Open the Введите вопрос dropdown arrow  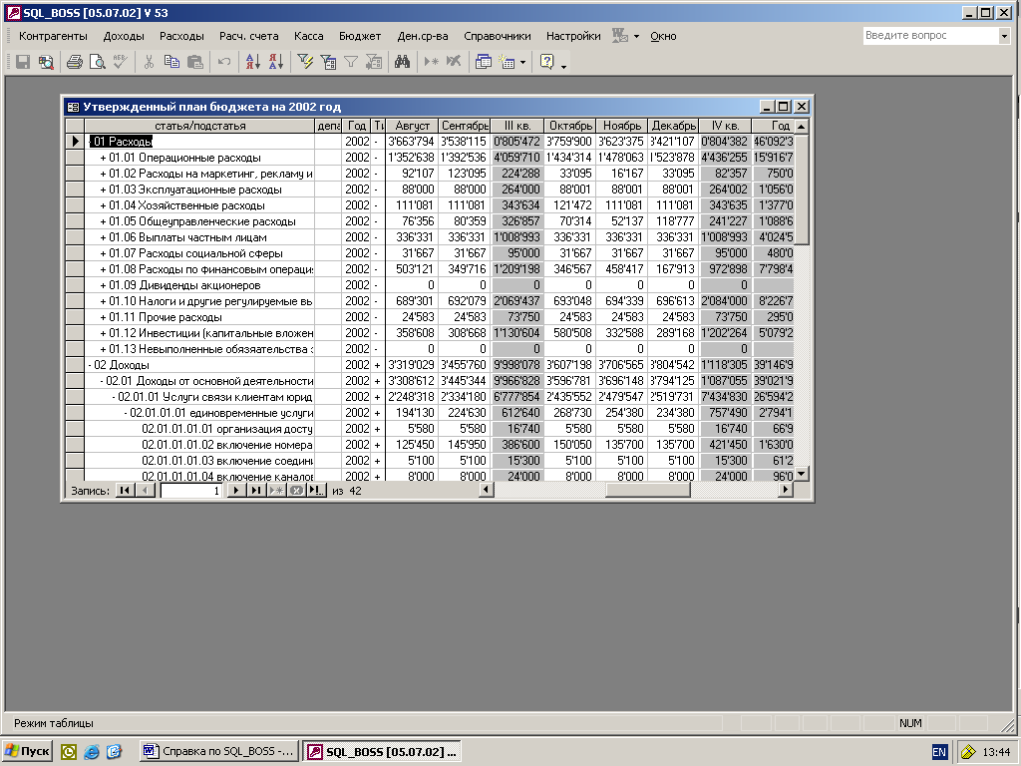tap(1003, 36)
